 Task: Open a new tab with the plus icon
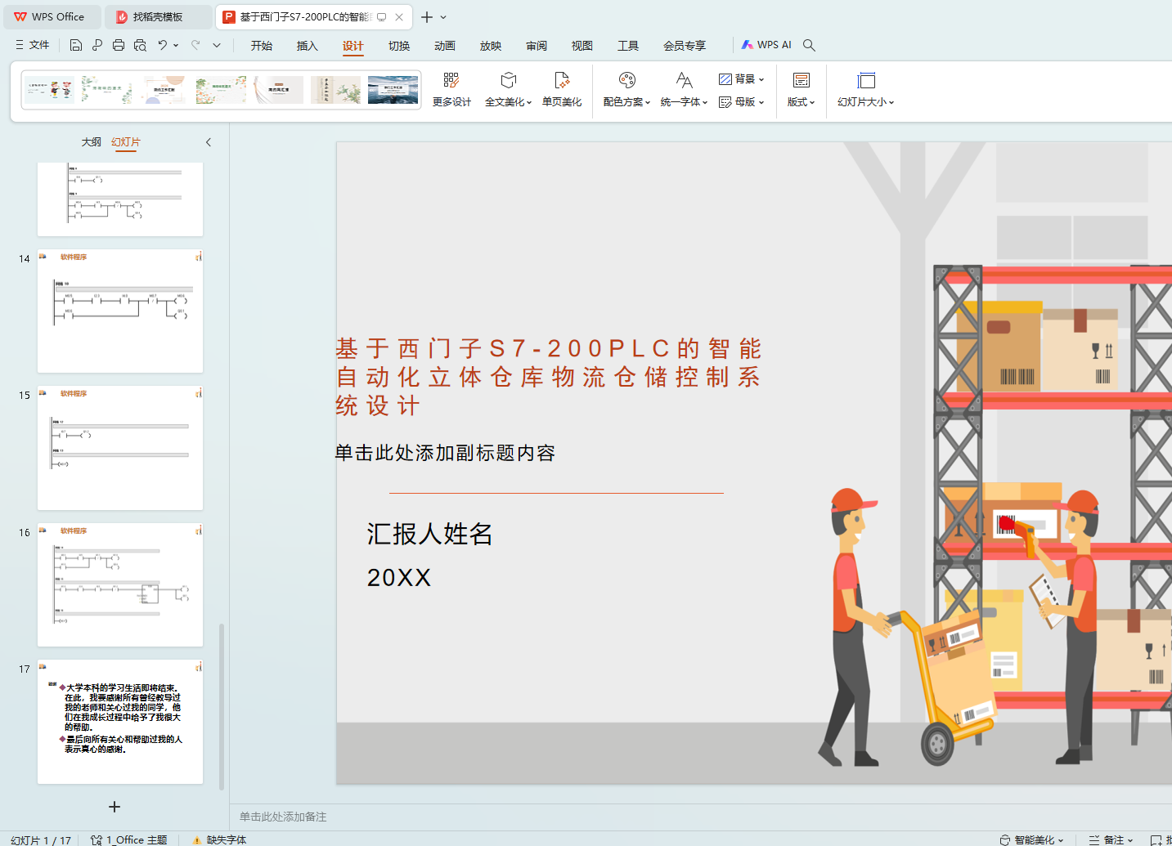coord(426,17)
